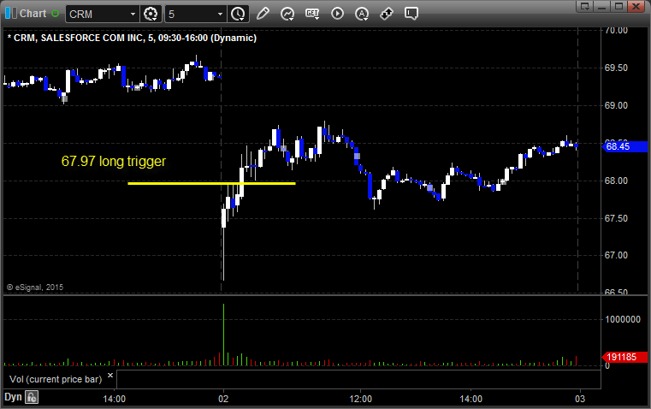Image resolution: width=651 pixels, height=409 pixels.
Task: Select the drawing pencil tool
Action: tap(263, 14)
